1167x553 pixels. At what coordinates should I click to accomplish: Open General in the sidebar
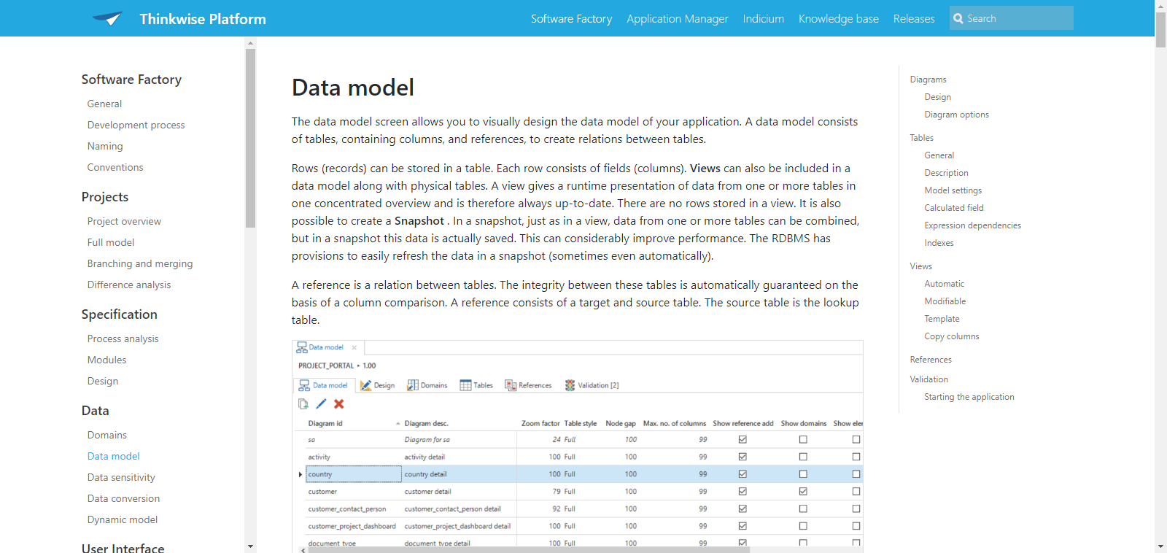point(104,104)
